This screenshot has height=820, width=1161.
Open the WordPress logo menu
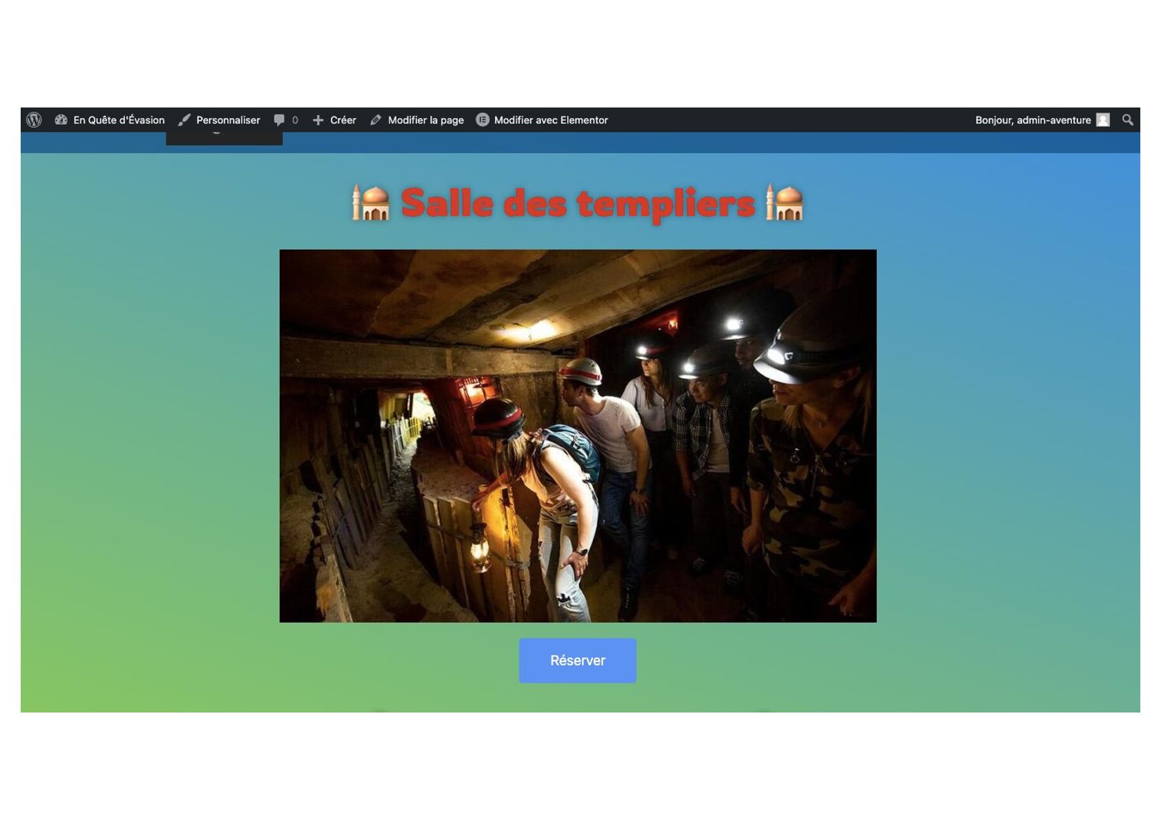coord(34,120)
